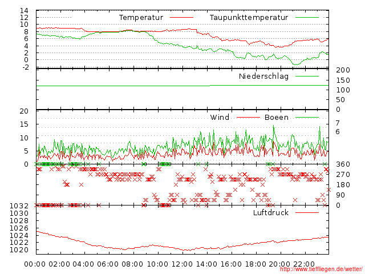Image resolution: width=365 pixels, height=274 pixels.
Task: Click the 20:00 time axis label
Action: (279, 264)
